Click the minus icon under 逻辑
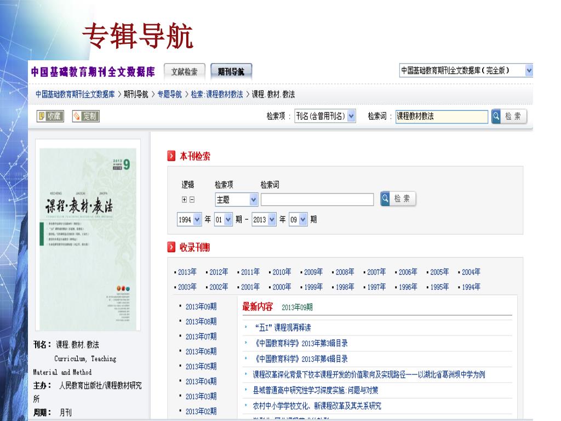 [192, 200]
